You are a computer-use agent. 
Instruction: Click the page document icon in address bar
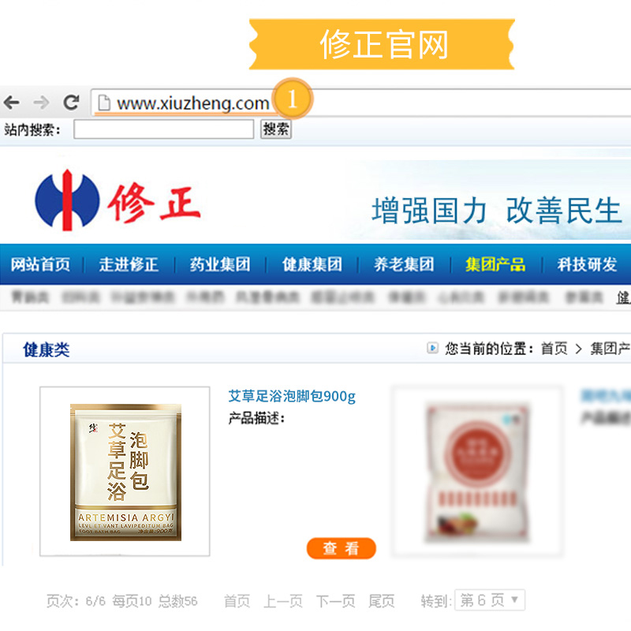tap(104, 103)
